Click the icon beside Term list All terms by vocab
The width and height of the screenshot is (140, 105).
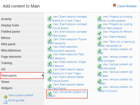coord(99,43)
